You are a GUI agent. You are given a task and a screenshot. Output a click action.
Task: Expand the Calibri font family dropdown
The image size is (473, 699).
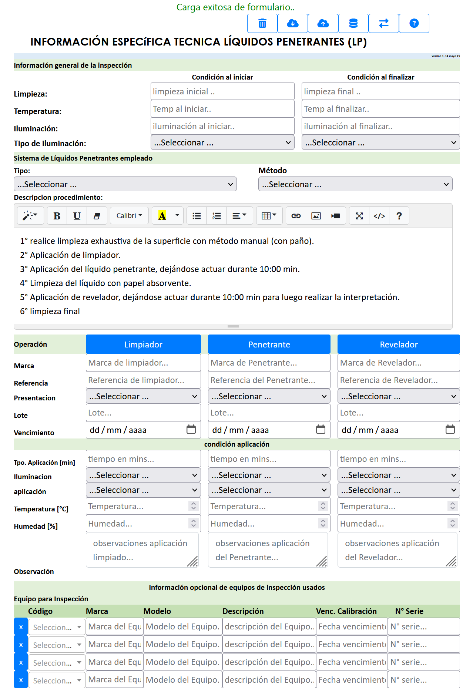(x=129, y=216)
